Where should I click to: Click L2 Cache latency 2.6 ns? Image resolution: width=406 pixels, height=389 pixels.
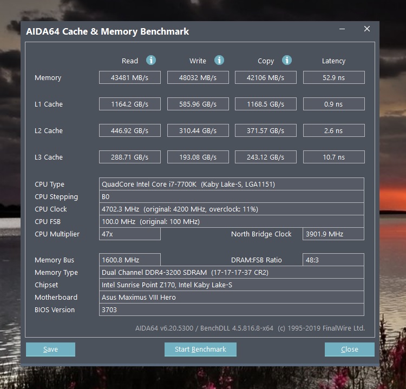click(334, 130)
